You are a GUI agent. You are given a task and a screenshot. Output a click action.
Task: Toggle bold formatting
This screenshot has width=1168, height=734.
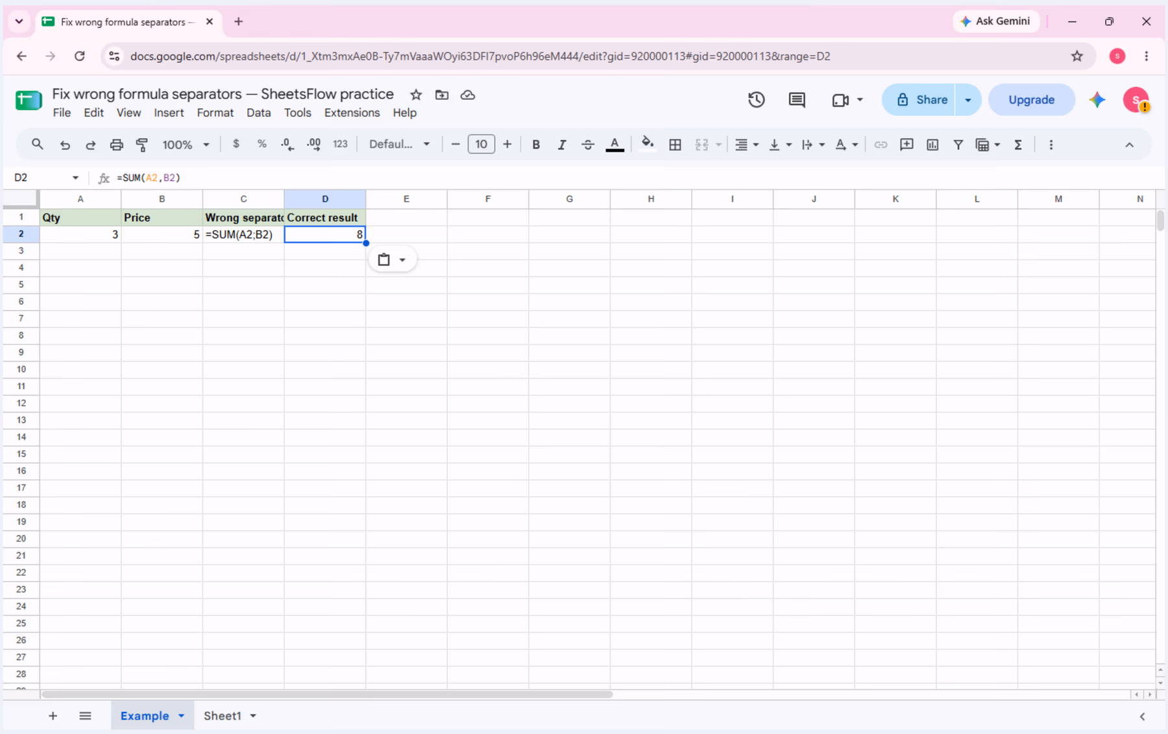[x=536, y=145]
